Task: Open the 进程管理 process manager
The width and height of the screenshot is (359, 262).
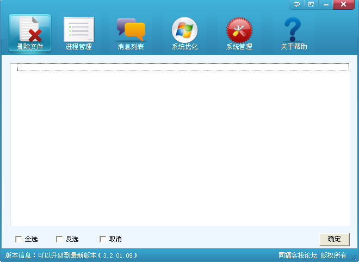Action: (x=79, y=33)
